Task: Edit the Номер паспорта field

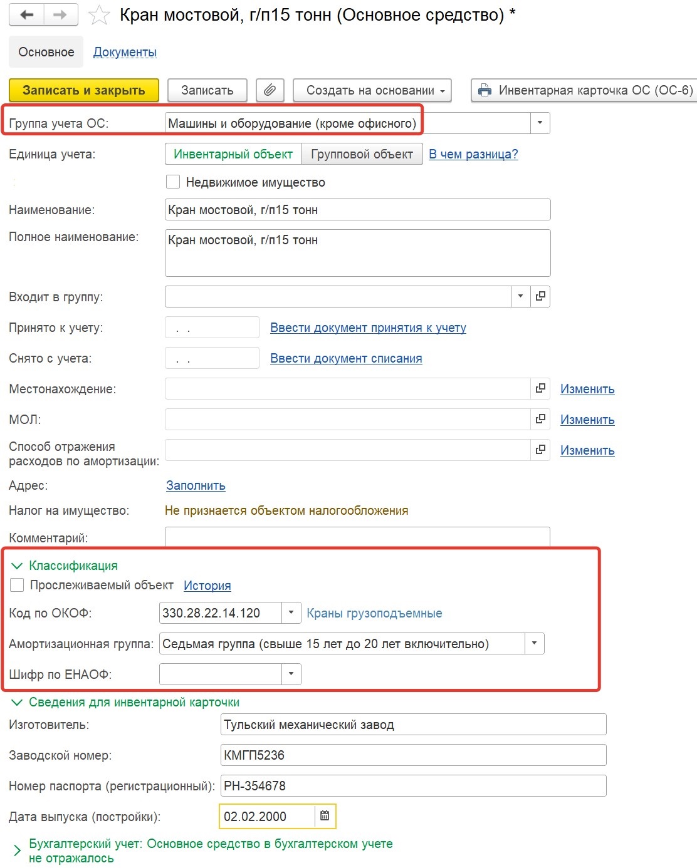Action: [414, 786]
